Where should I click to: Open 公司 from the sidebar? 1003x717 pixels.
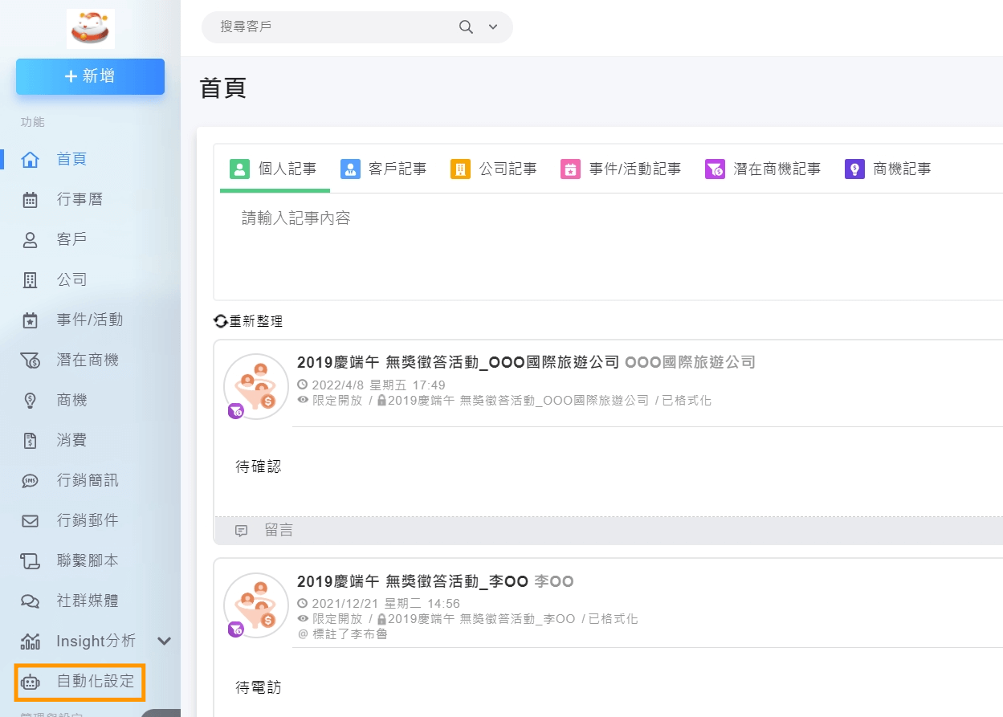pyautogui.click(x=71, y=279)
